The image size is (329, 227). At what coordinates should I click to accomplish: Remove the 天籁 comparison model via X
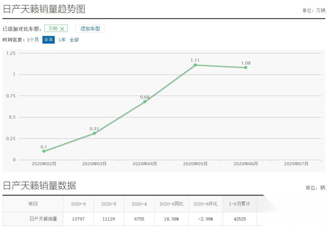coord(62,29)
